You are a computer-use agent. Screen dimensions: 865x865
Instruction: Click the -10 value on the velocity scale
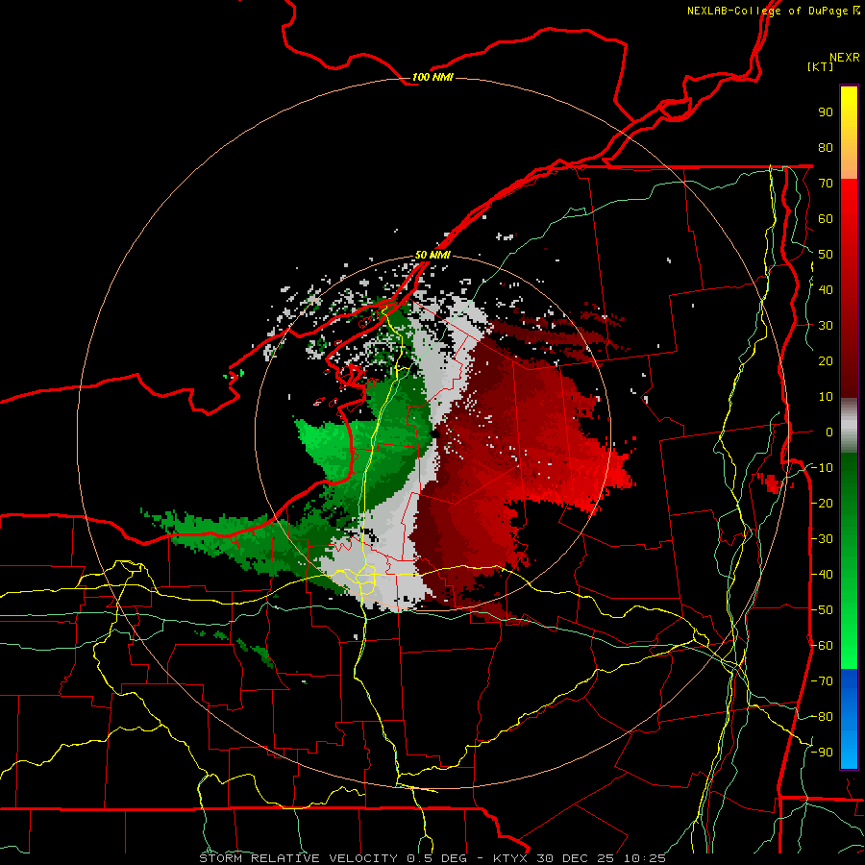[x=822, y=468]
